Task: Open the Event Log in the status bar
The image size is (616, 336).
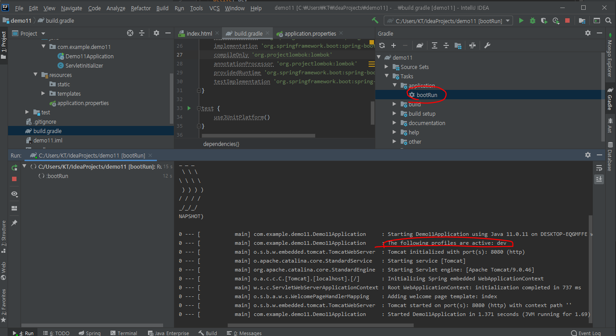Action: (585, 333)
